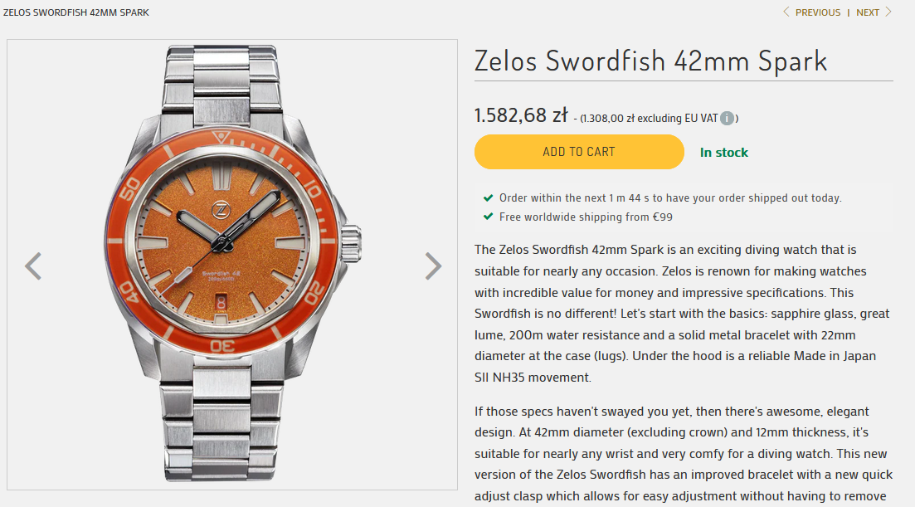Open the orange Swordfish watch image
915x507 pixels.
[232, 264]
